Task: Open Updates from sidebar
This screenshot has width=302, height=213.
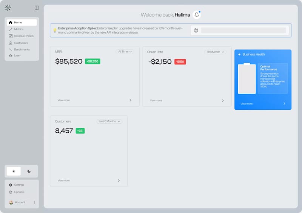Action: (19, 192)
